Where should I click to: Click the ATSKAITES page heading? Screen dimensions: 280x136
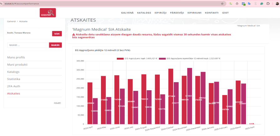click(83, 20)
